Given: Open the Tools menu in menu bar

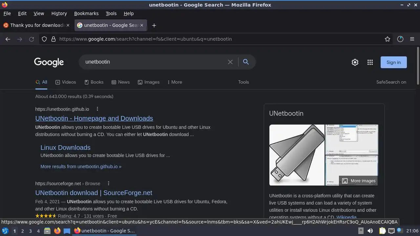Looking at the screenshot, I should pyautogui.click(x=111, y=13).
